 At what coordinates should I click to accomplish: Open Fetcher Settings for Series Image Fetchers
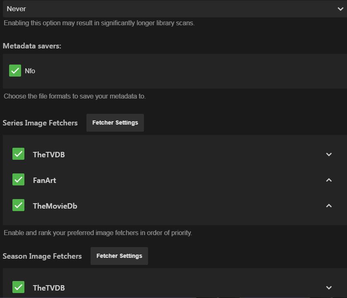click(115, 123)
